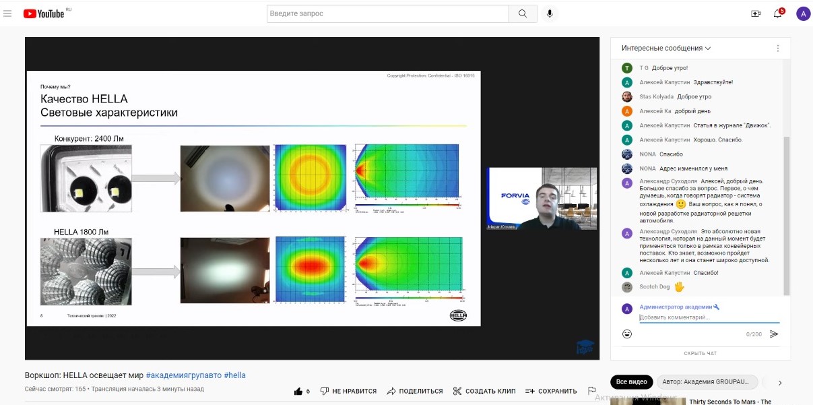Activate voice search microphone icon
This screenshot has height=405, width=813.
pyautogui.click(x=550, y=13)
